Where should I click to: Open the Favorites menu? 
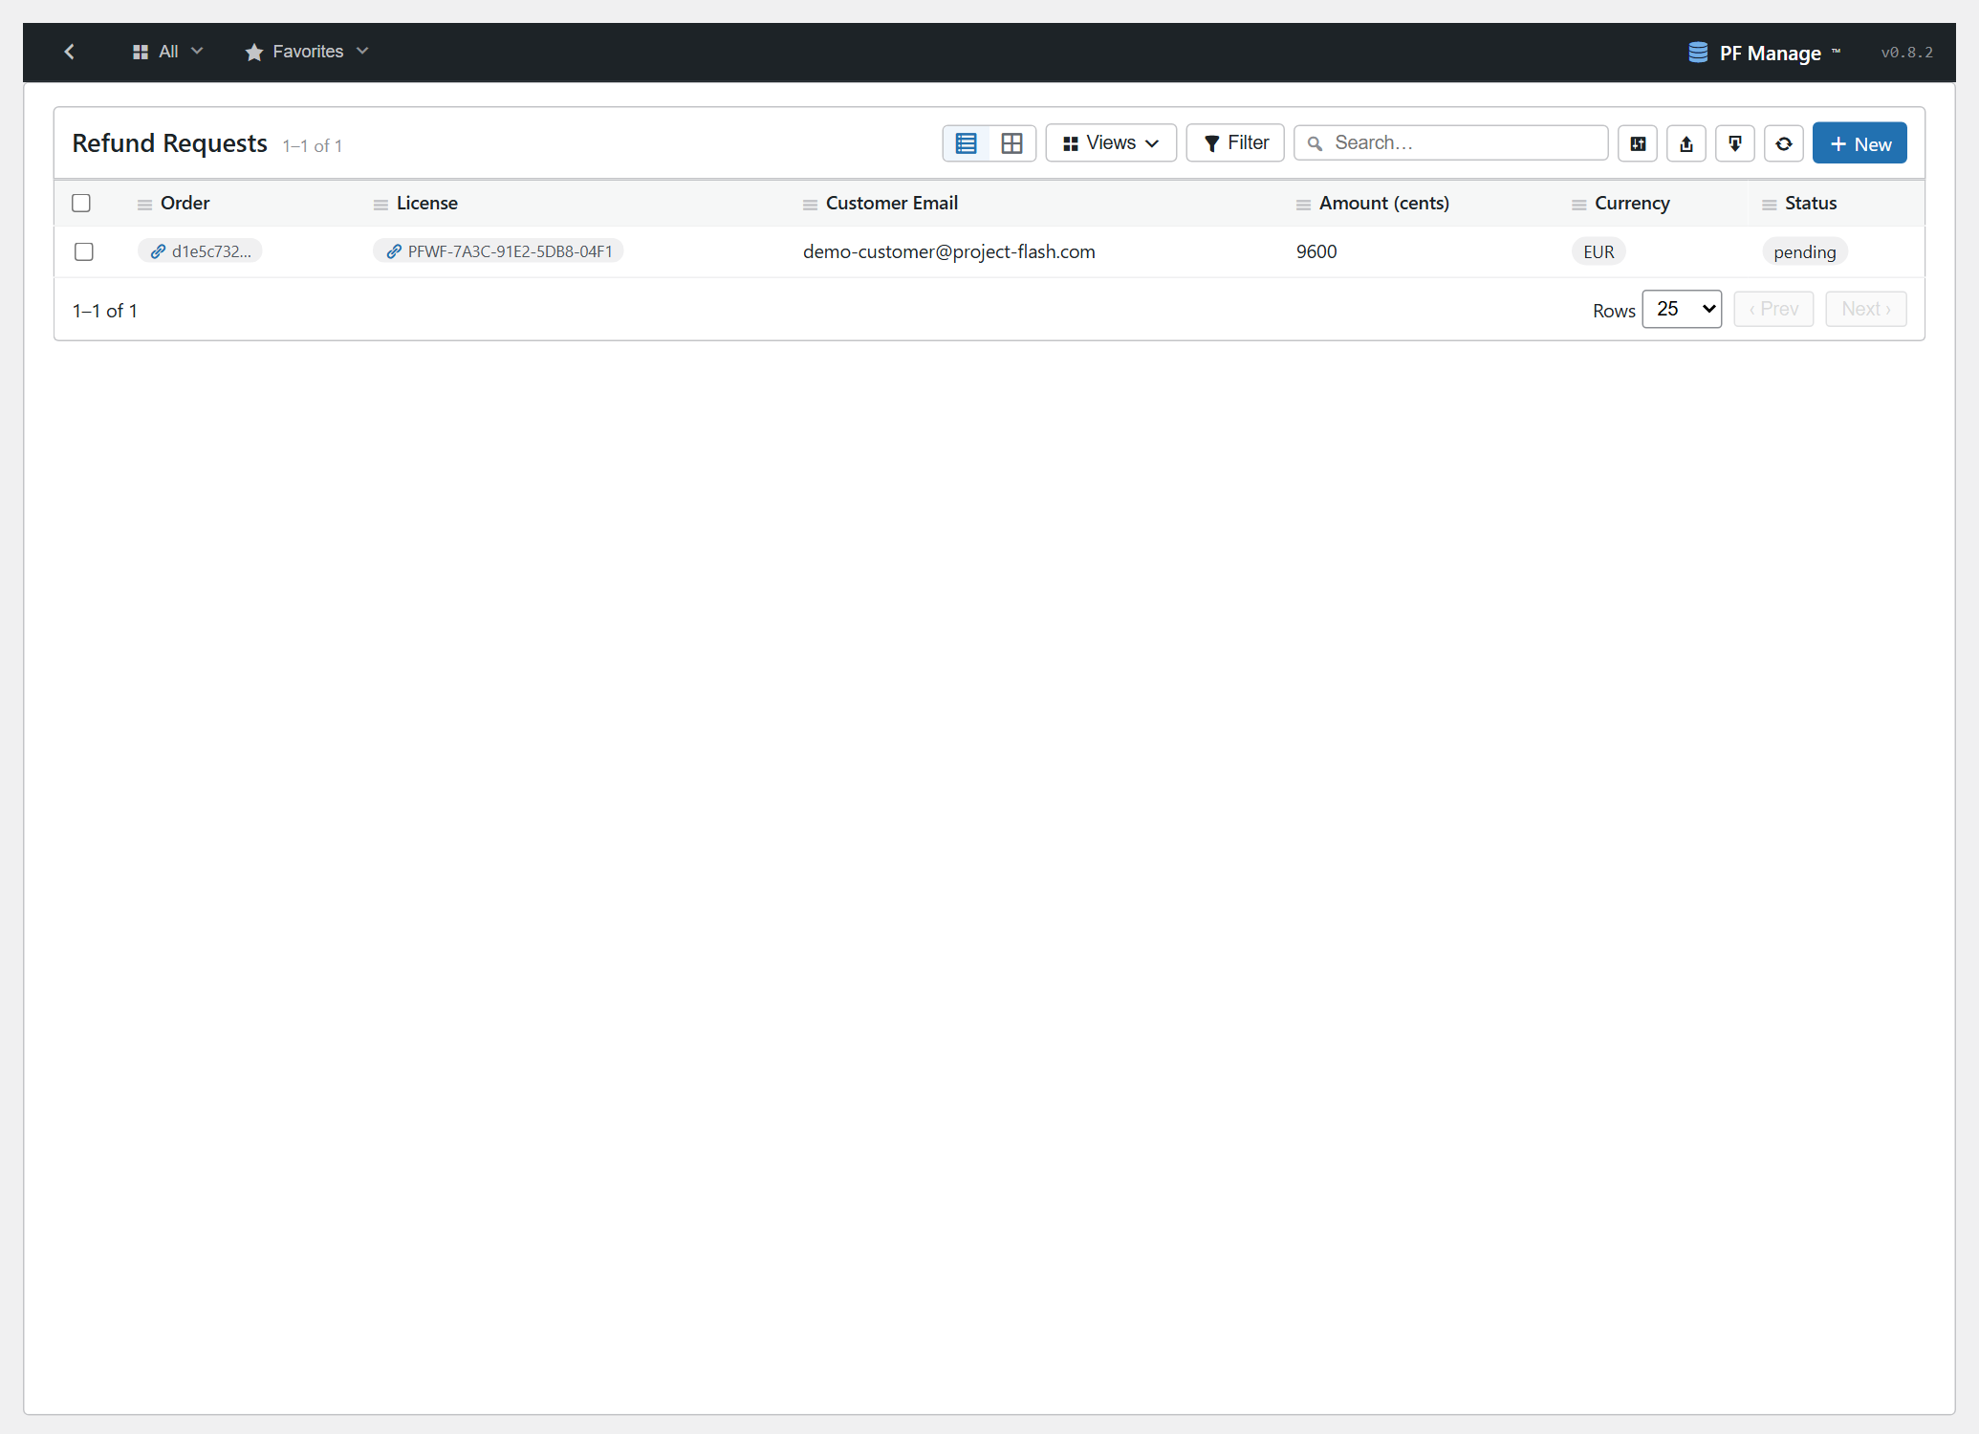(307, 52)
